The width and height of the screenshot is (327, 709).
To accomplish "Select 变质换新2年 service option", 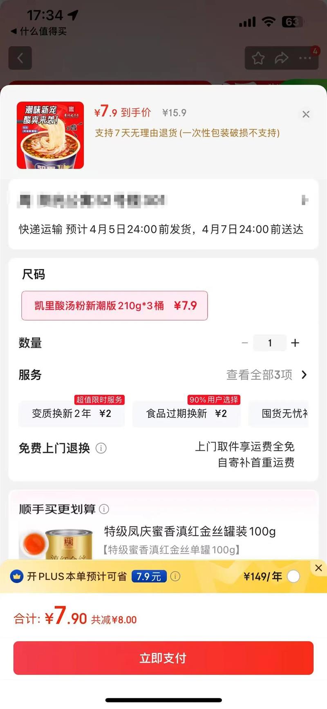I will tap(72, 414).
